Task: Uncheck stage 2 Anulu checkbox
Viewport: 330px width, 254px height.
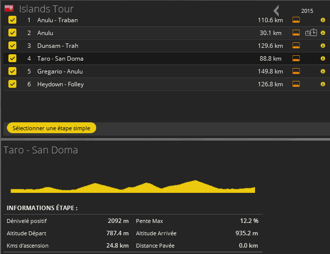Action: coord(12,33)
